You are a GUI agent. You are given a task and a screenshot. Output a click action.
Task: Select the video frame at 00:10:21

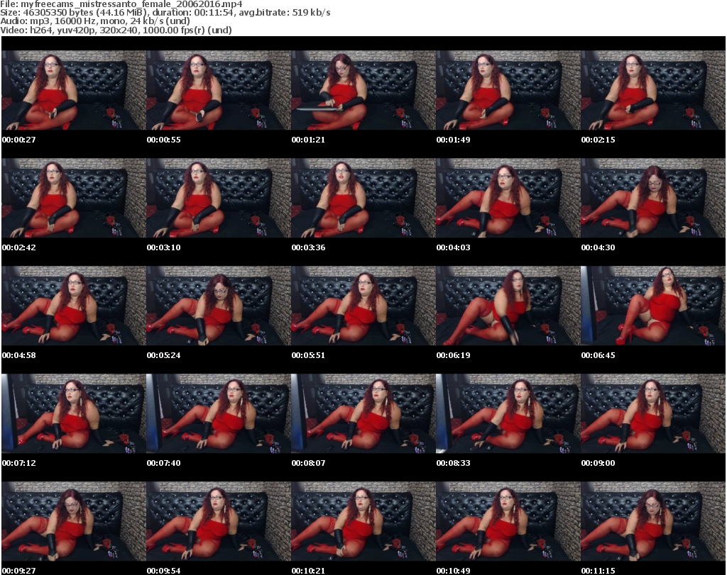tap(363, 522)
